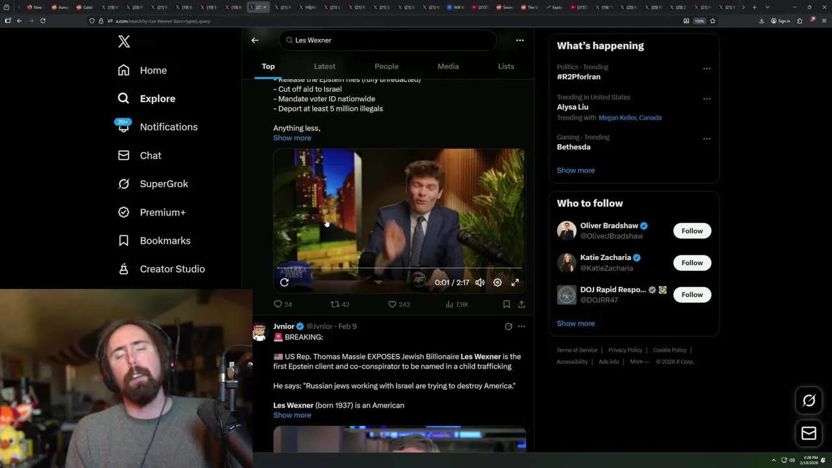832x468 pixels.
Task: Open Chat in sidebar
Action: [x=139, y=155]
